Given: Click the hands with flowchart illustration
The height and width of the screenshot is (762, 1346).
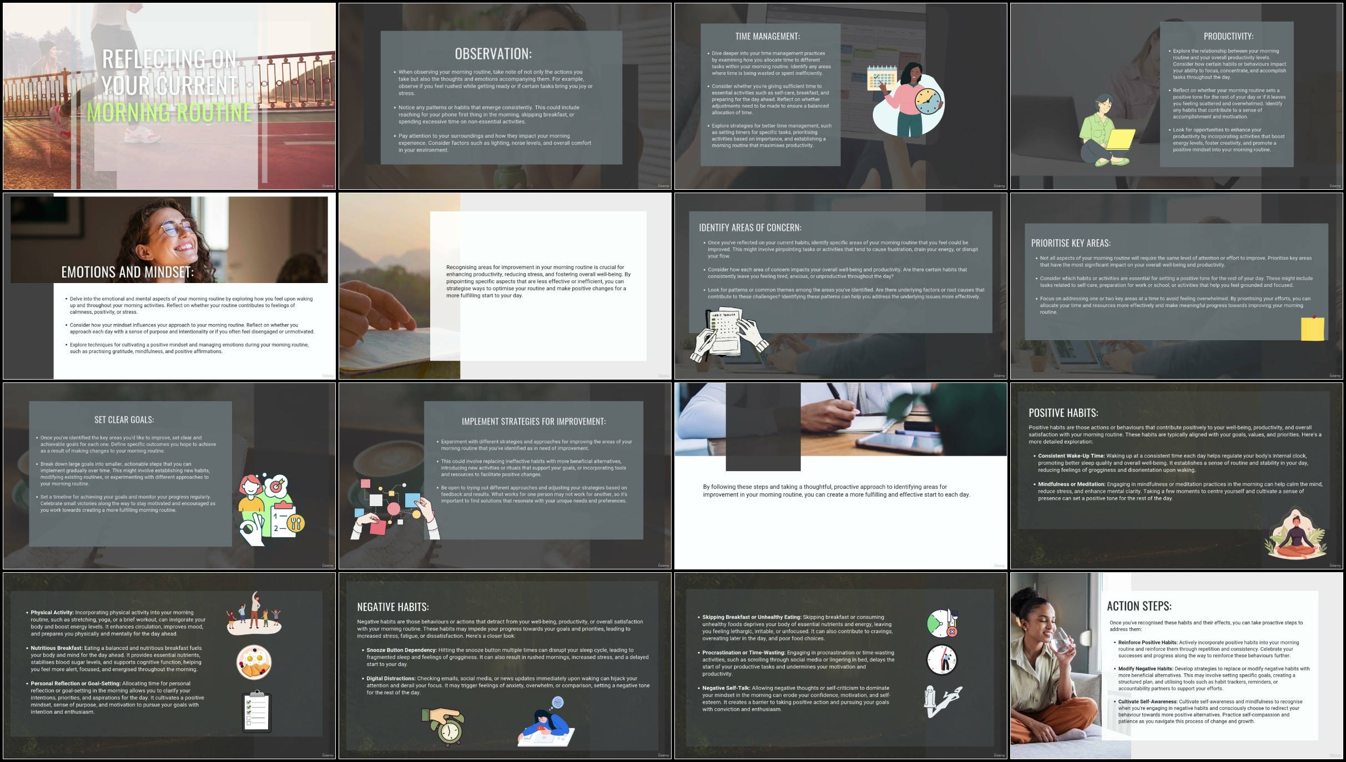Looking at the screenshot, I should pos(393,509).
